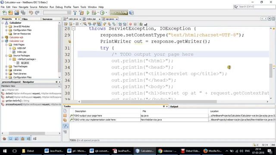Click the Open Project toolbar icon
This screenshot has height=155, width=276.
tap(17, 12)
